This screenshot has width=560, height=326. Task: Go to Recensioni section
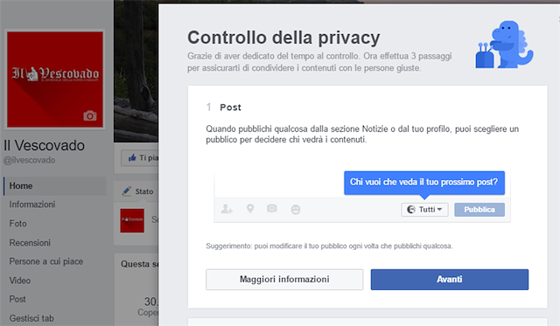pyautogui.click(x=30, y=243)
